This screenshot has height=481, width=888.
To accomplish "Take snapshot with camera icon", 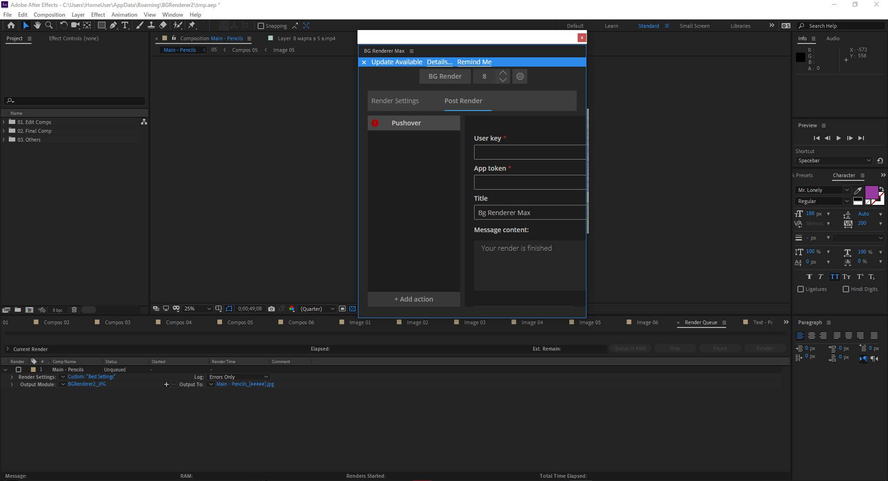I will pos(271,308).
